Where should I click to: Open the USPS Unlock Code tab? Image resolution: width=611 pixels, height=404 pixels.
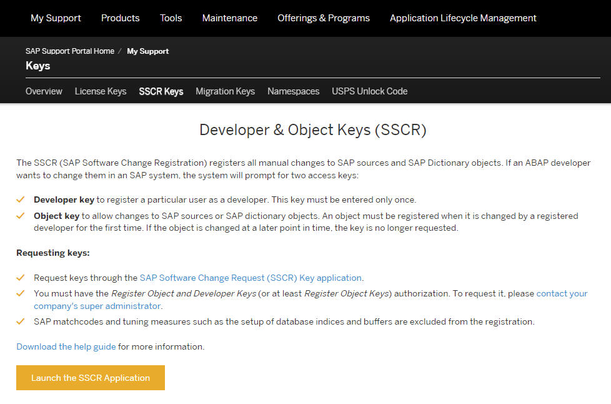point(369,91)
